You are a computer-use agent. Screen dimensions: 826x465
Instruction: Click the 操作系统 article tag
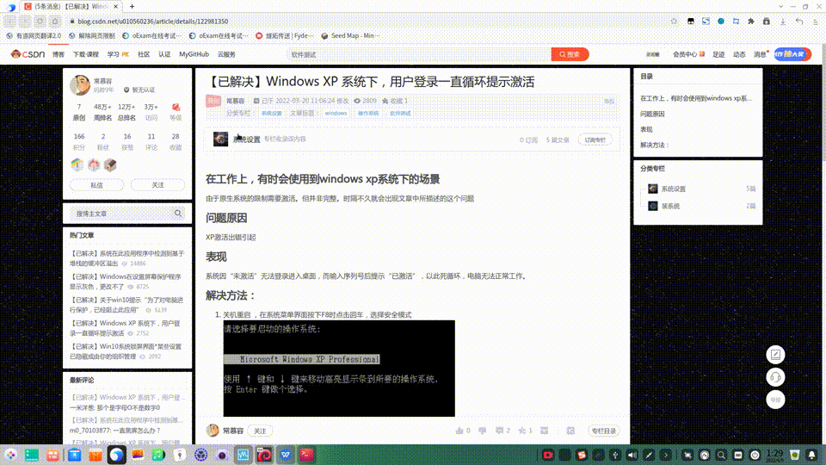[x=368, y=114]
